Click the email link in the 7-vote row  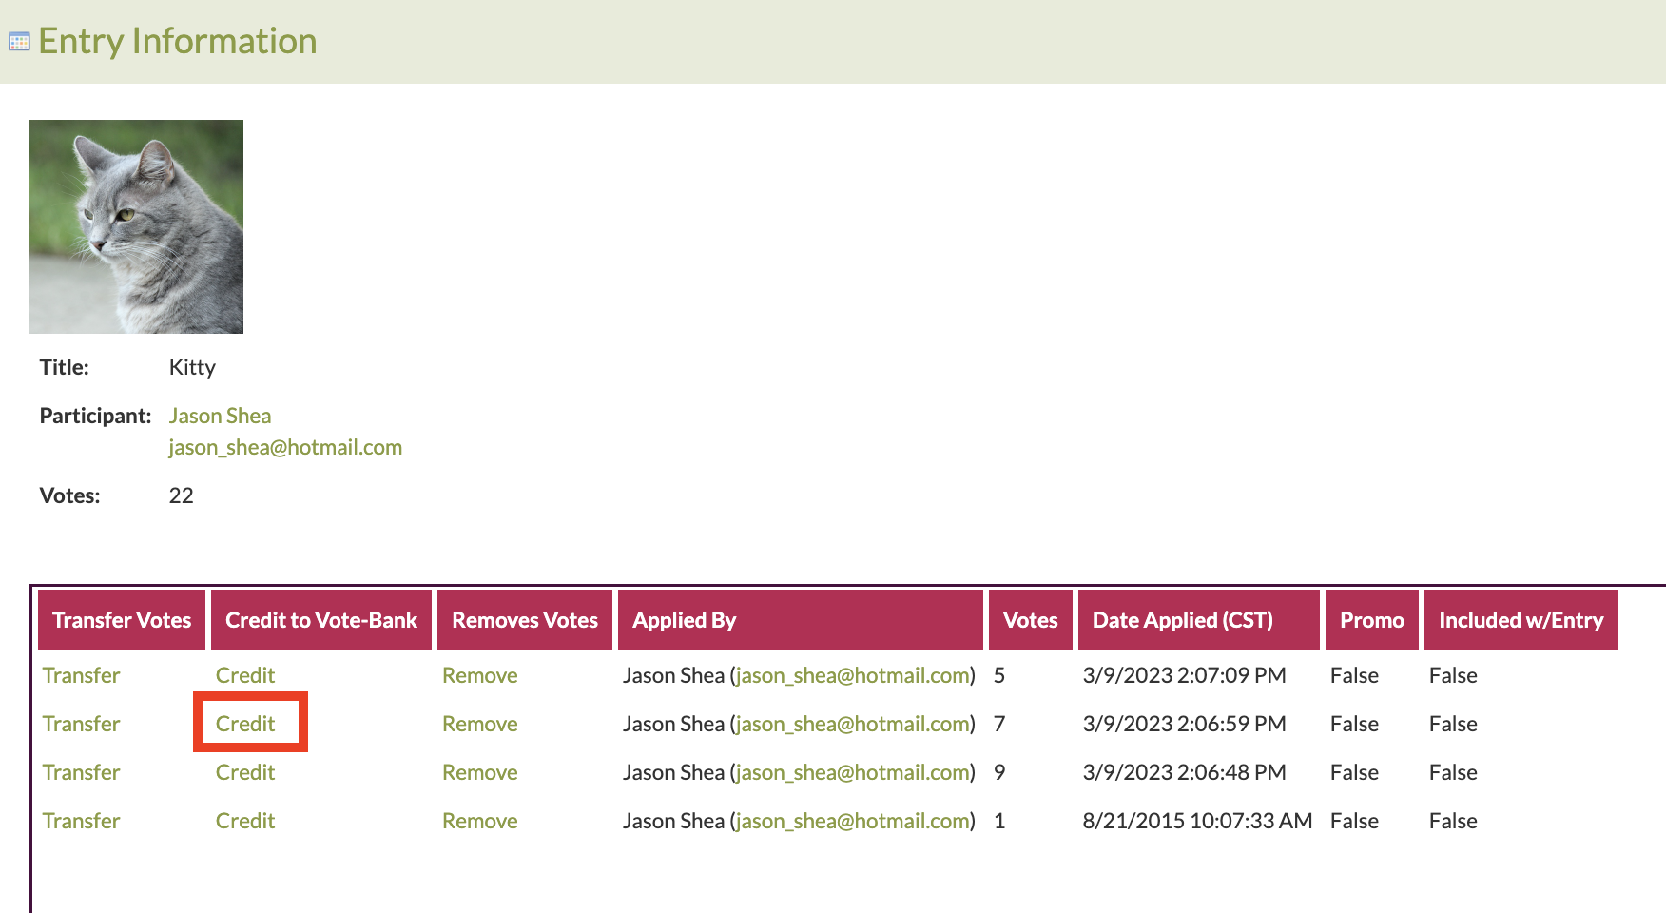pos(853,724)
